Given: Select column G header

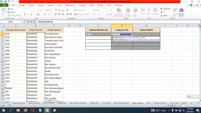Looking at the screenshot, I should (x=122, y=26).
